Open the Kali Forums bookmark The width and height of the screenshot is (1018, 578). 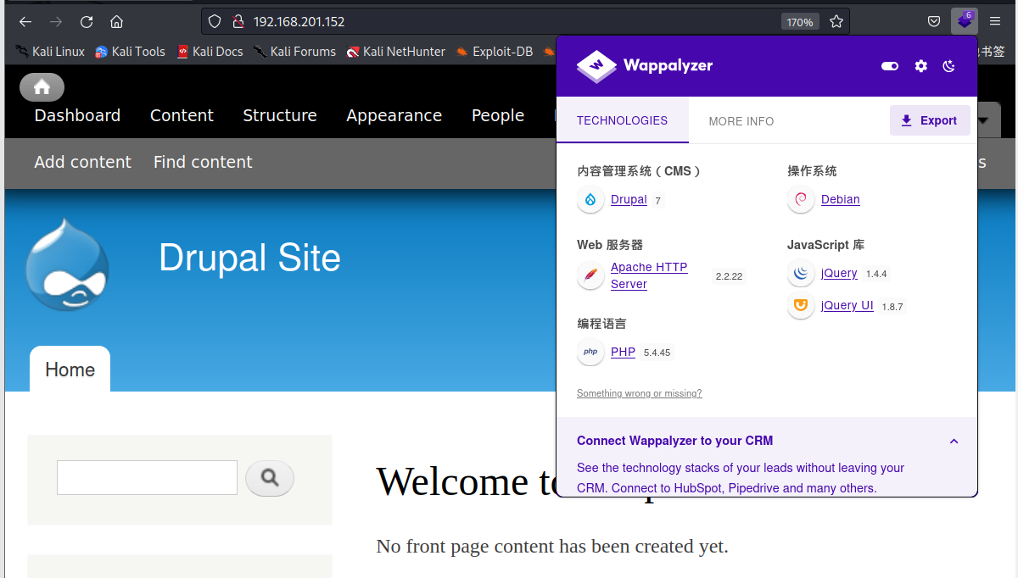[294, 52]
